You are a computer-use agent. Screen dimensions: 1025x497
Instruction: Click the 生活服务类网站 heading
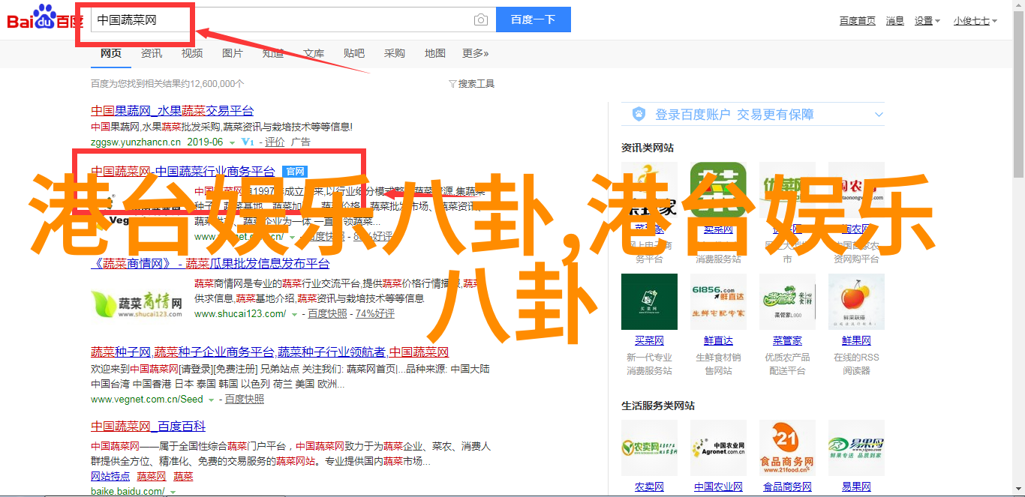click(658, 406)
